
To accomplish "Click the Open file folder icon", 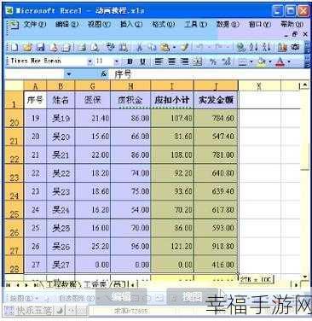I will coord(27,47).
